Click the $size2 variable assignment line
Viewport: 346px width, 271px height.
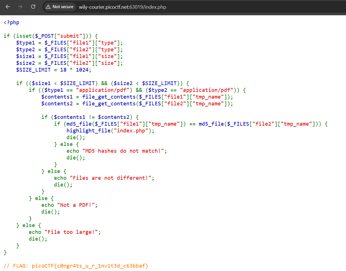click(x=69, y=63)
